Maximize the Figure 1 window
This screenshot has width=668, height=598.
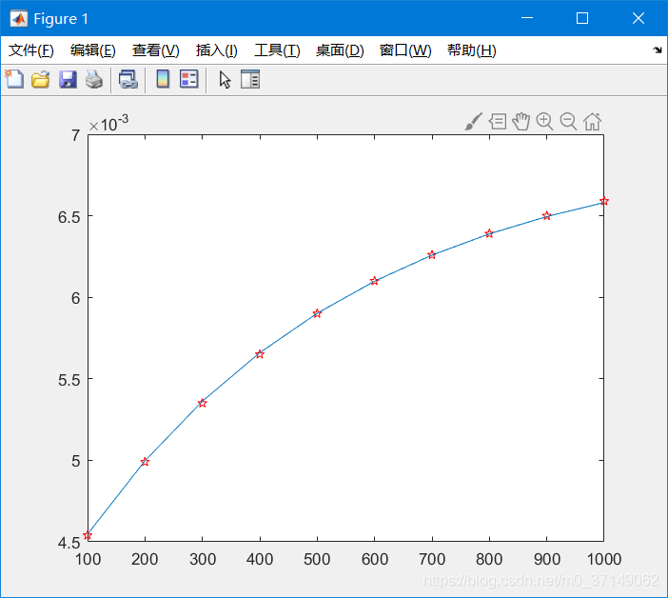tap(582, 18)
